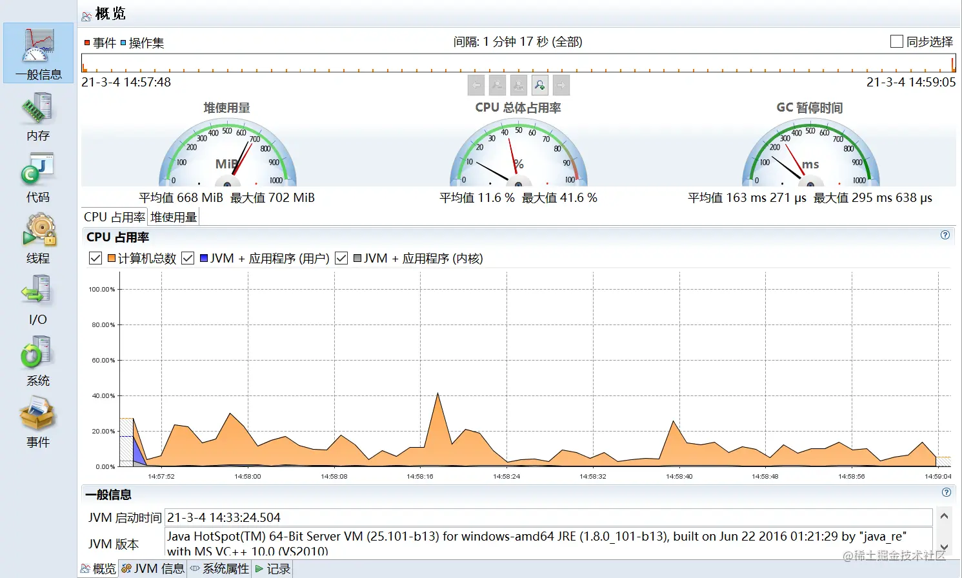
Task: Uncheck the 计算机总数 series checkbox
Action: click(x=95, y=258)
